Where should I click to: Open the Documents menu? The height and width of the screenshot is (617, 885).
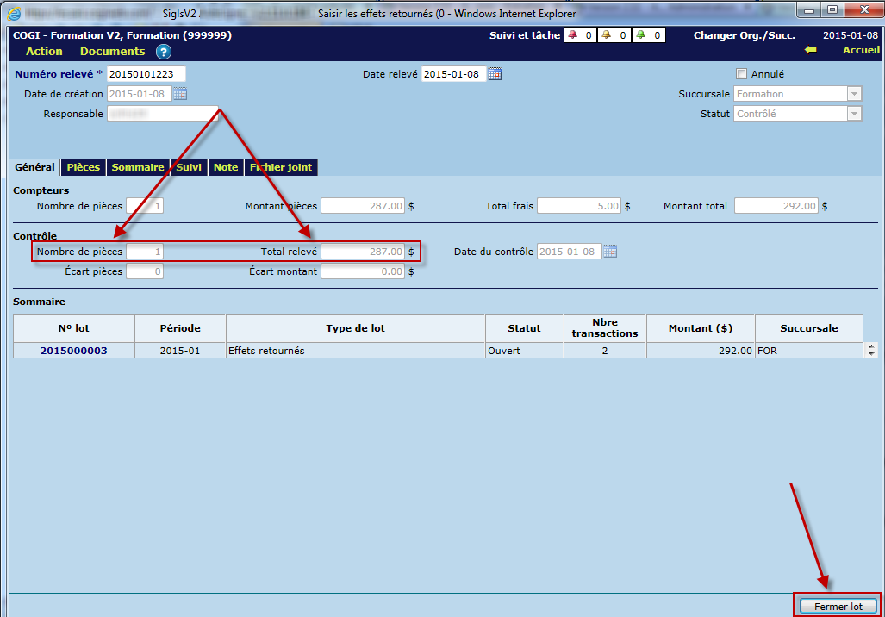point(112,52)
